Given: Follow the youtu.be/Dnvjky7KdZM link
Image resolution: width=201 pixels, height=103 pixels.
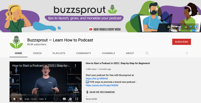Looking at the screenshot, I should 102,85.
